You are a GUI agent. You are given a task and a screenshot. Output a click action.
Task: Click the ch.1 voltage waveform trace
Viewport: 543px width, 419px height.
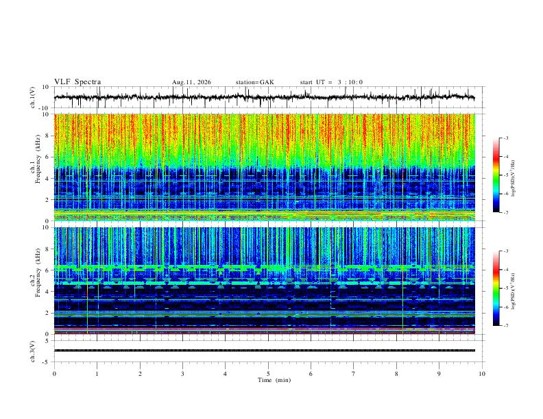click(x=264, y=97)
